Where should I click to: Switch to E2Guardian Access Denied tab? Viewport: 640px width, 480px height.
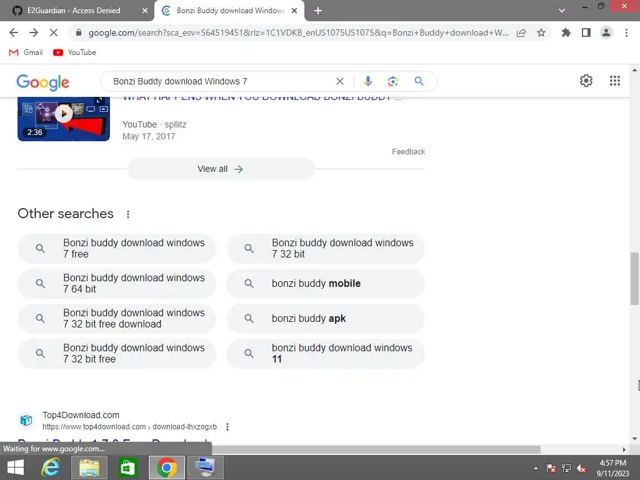(x=74, y=11)
